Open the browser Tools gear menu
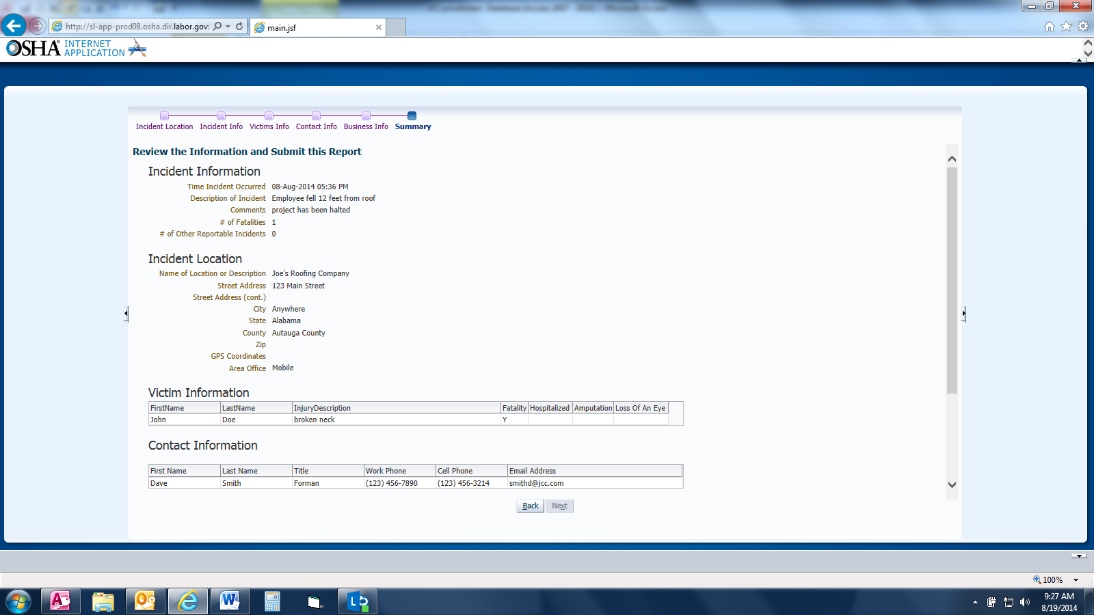The image size is (1094, 615). (x=1083, y=27)
